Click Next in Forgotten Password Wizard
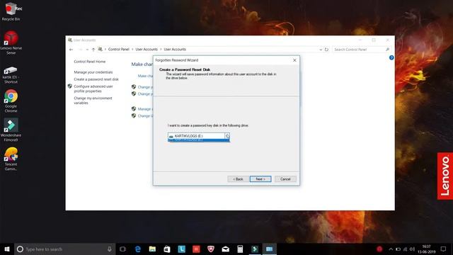 260,179
